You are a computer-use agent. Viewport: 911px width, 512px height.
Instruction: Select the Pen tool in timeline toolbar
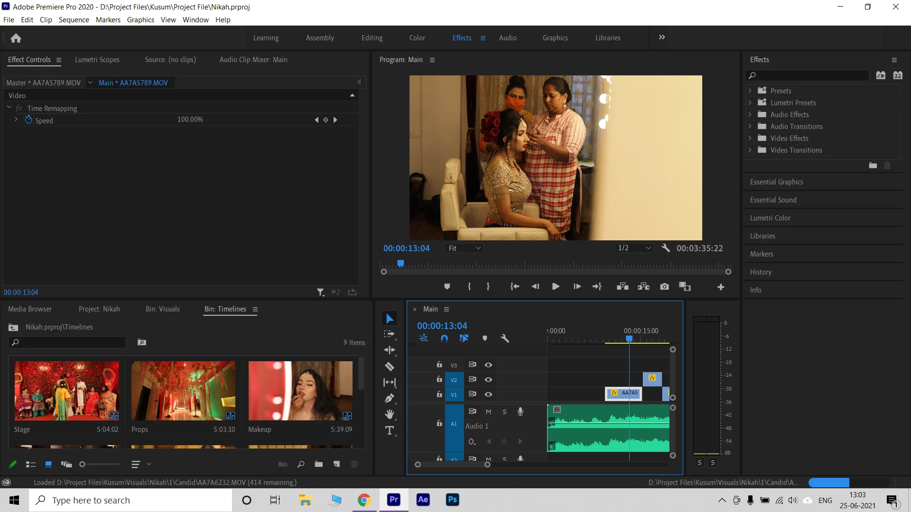pyautogui.click(x=390, y=398)
